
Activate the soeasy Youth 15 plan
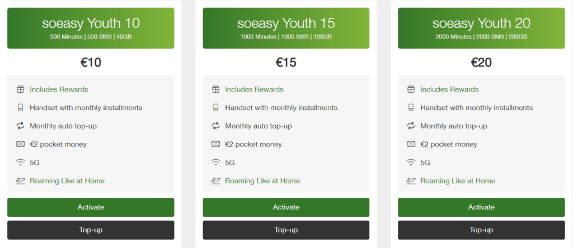(286, 207)
